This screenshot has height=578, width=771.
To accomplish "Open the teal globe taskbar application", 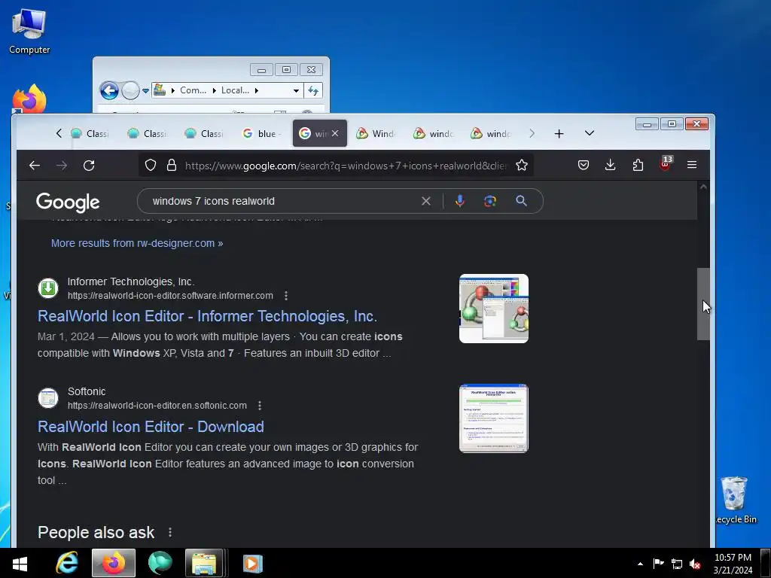I will tap(160, 563).
